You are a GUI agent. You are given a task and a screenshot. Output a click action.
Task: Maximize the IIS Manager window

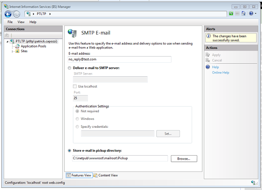click(x=245, y=7)
